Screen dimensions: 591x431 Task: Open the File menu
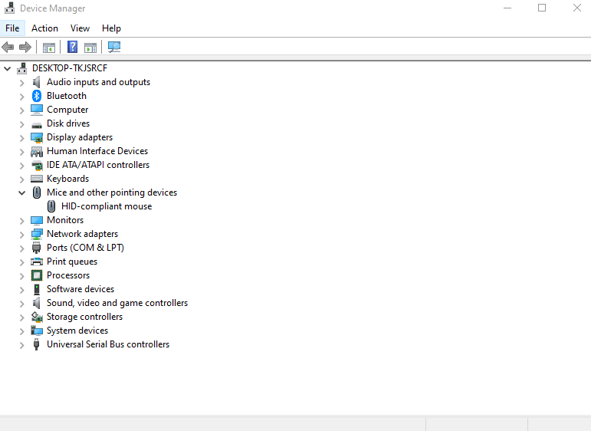12,28
